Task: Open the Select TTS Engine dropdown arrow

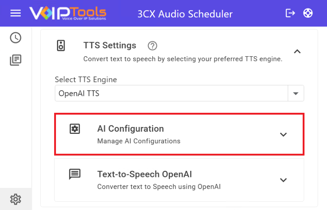Action: pos(296,94)
